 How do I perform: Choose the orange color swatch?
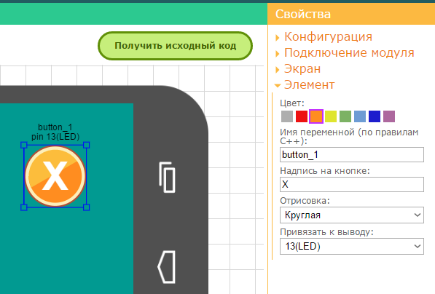pyautogui.click(x=316, y=116)
